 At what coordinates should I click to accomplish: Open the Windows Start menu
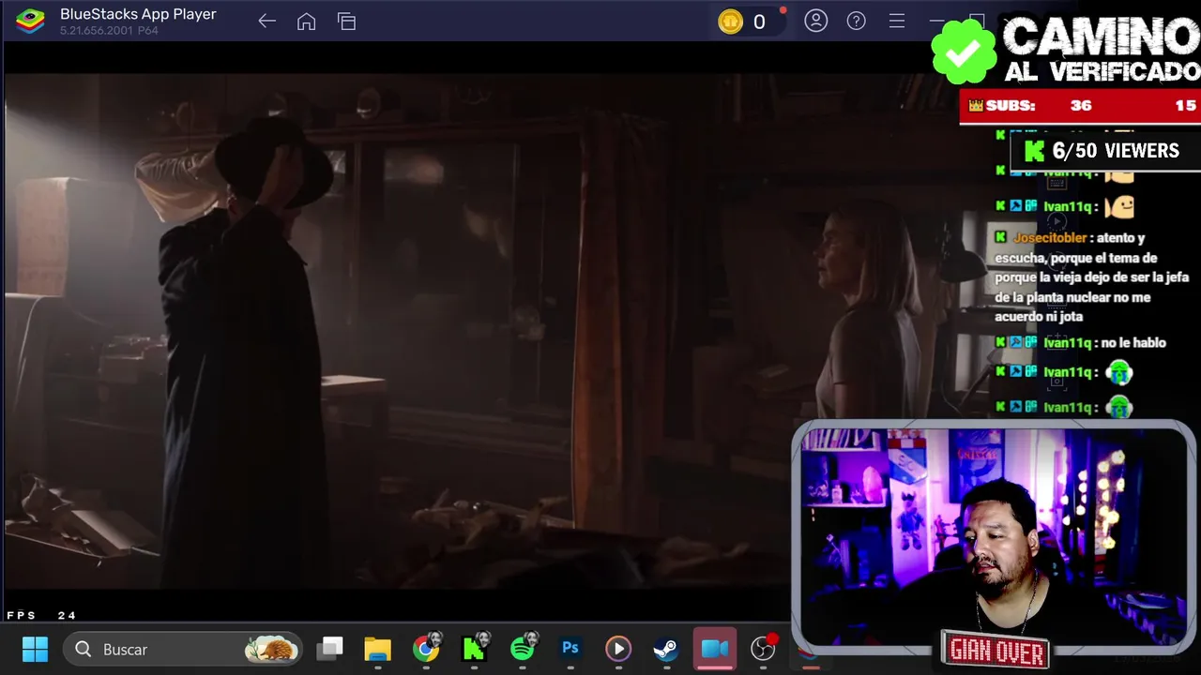pyautogui.click(x=35, y=649)
